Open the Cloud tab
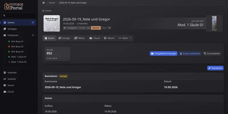Viewport: 228px width, 114px height. point(95,38)
